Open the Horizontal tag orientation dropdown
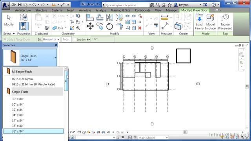 click(51, 39)
